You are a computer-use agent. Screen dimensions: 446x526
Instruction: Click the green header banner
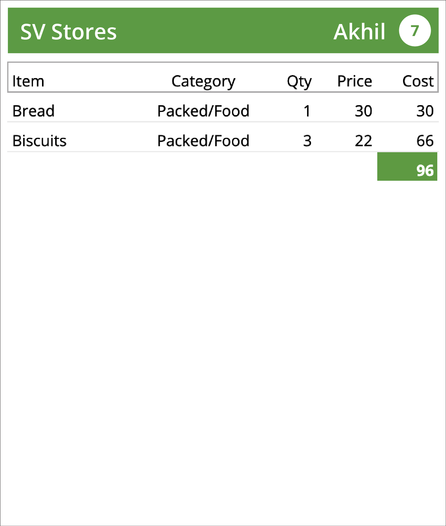point(223,31)
